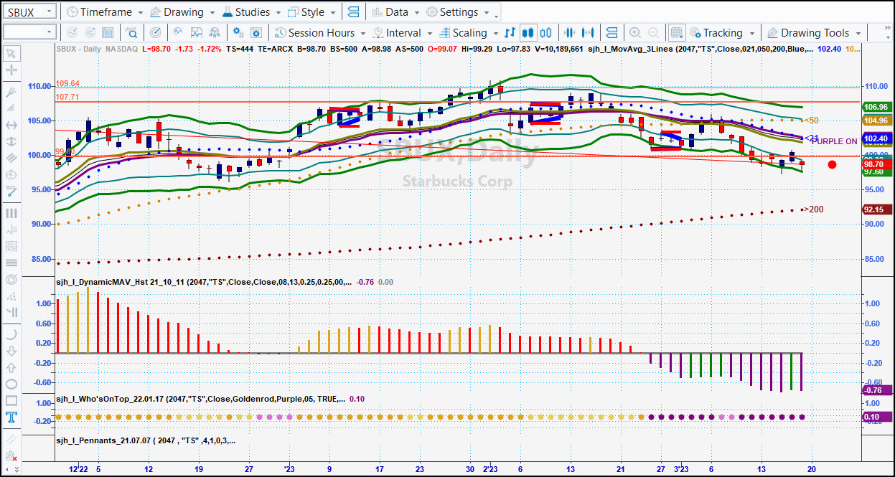This screenshot has height=477, width=895.
Task: Choose the ellipse drawing tool
Action: (x=11, y=384)
